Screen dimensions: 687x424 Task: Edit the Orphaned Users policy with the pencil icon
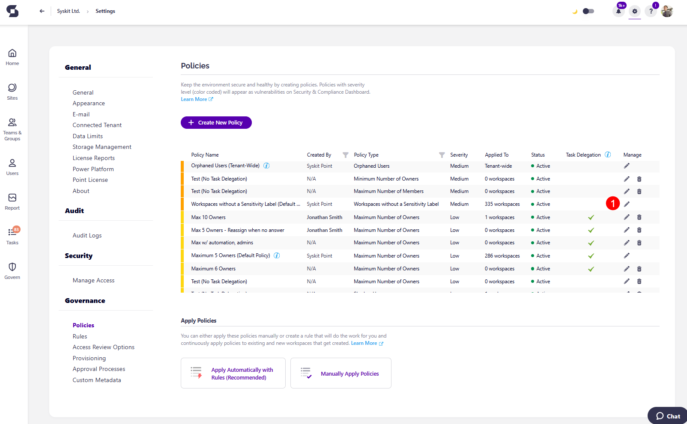(627, 166)
